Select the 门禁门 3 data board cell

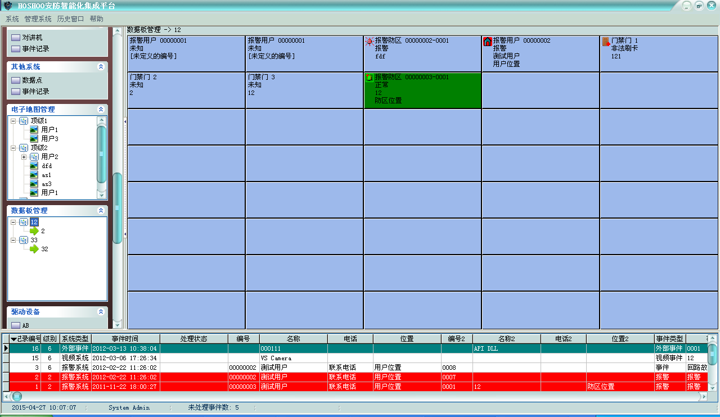[x=304, y=90]
